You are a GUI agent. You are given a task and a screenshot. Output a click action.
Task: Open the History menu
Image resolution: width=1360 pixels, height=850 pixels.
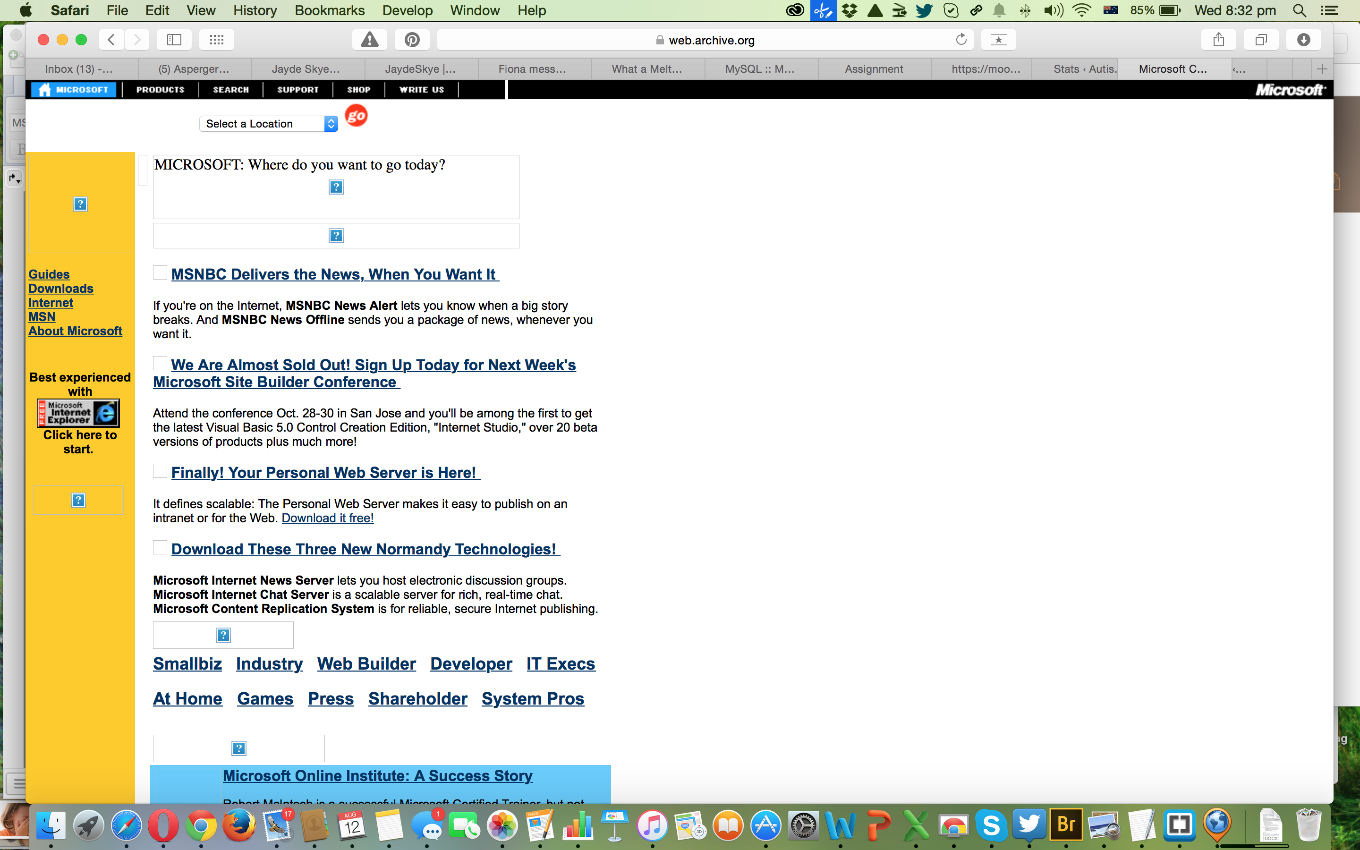(255, 10)
